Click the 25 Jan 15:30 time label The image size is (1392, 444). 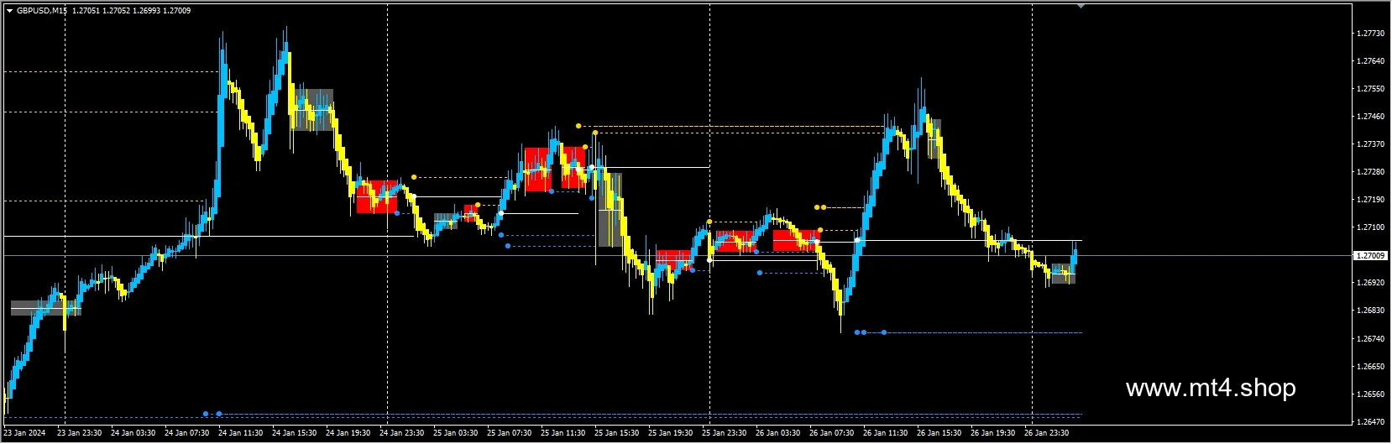[x=617, y=434]
